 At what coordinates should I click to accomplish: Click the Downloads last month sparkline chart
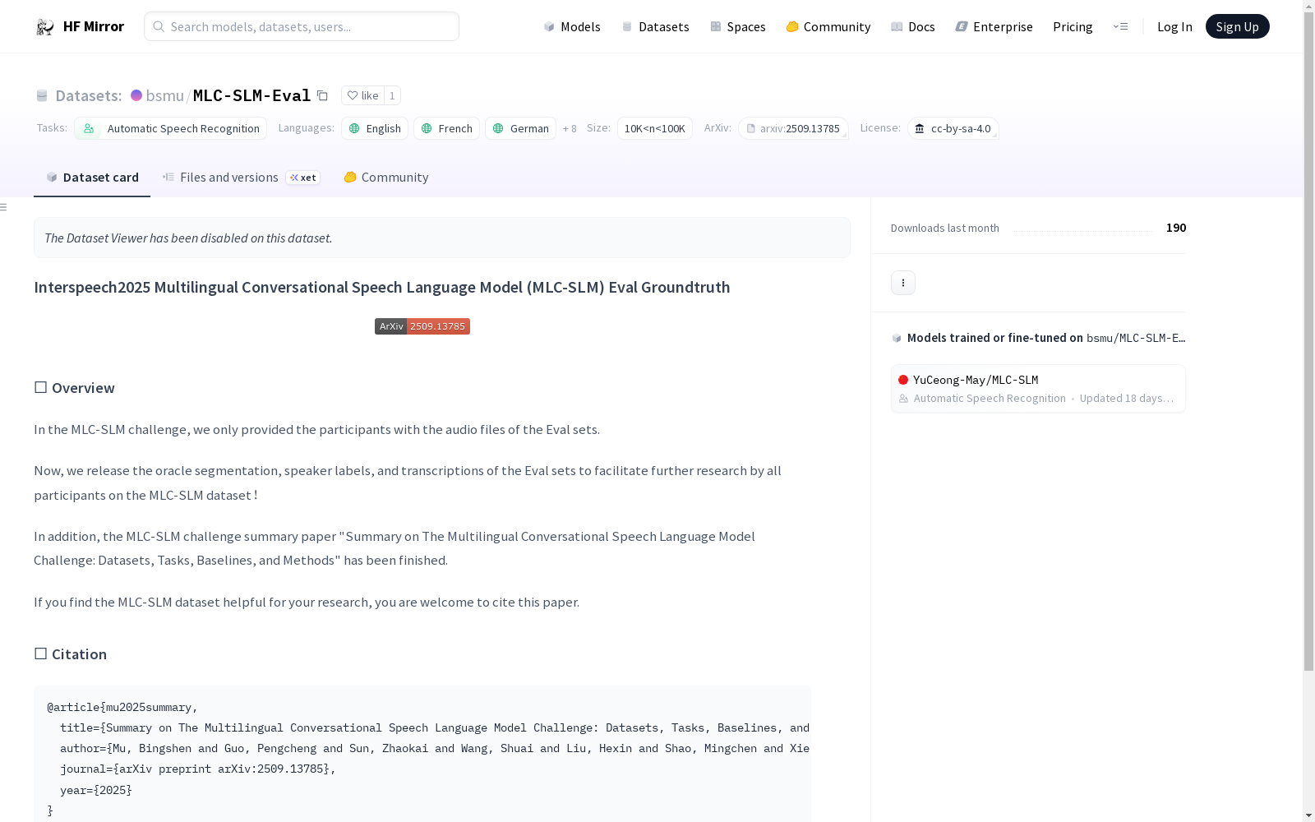pos(1082,229)
